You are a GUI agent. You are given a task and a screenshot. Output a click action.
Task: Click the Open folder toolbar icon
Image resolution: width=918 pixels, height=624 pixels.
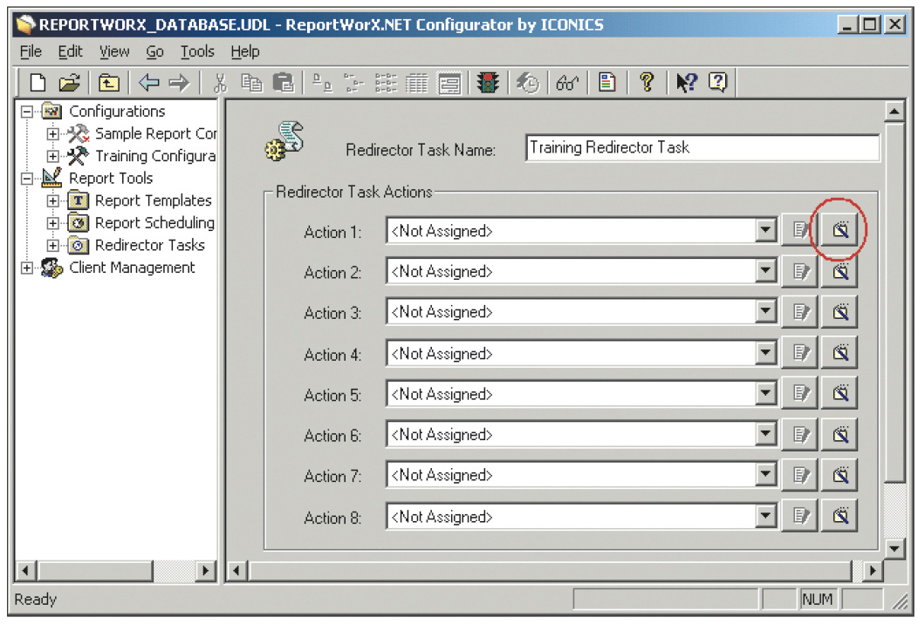[x=69, y=83]
